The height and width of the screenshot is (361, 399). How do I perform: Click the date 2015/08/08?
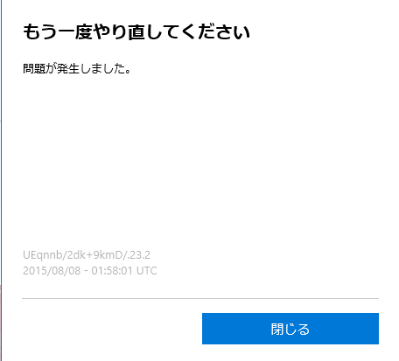click(x=52, y=271)
